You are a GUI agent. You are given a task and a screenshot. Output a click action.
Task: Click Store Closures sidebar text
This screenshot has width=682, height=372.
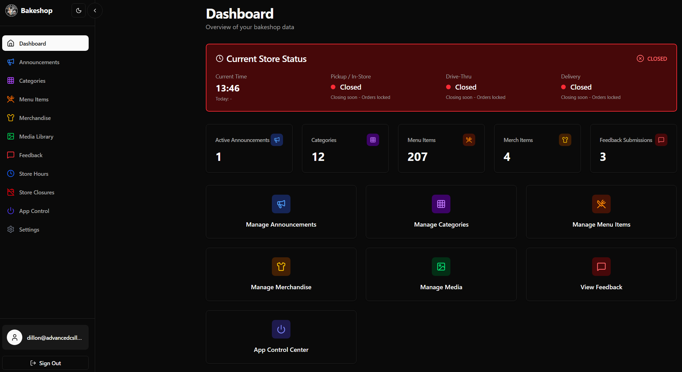coord(37,192)
